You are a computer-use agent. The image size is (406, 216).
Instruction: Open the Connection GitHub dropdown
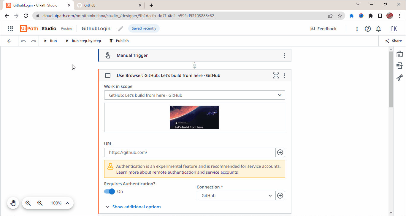(x=236, y=196)
